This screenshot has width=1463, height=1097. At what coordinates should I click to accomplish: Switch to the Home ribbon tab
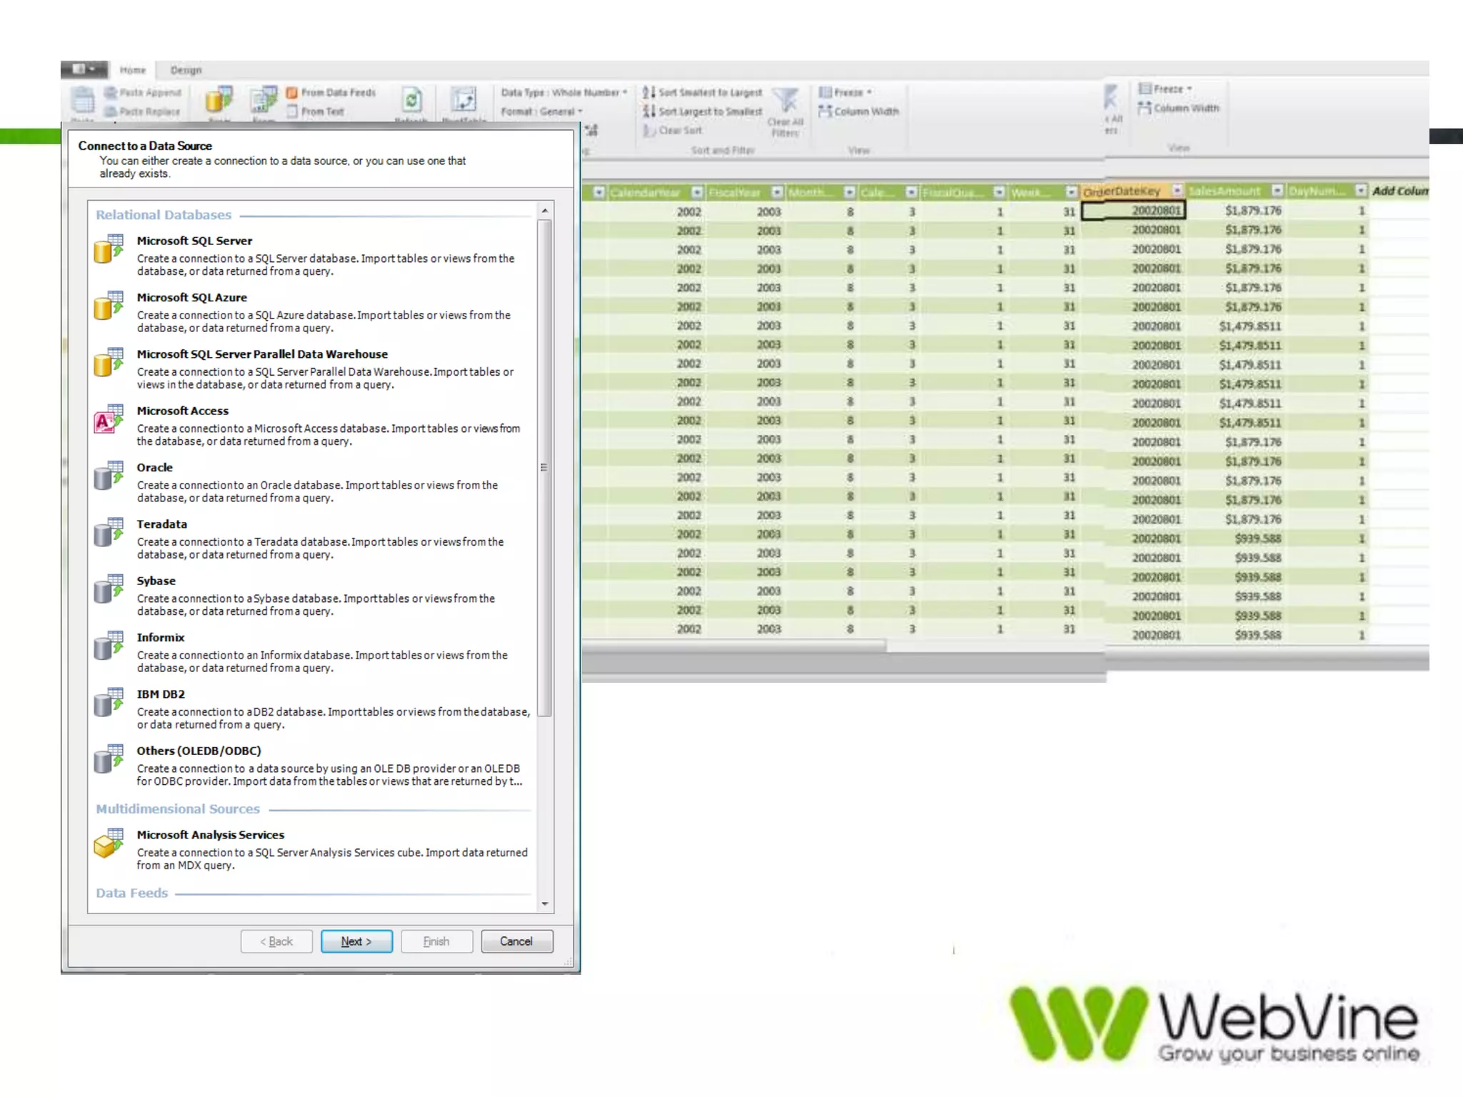(133, 70)
